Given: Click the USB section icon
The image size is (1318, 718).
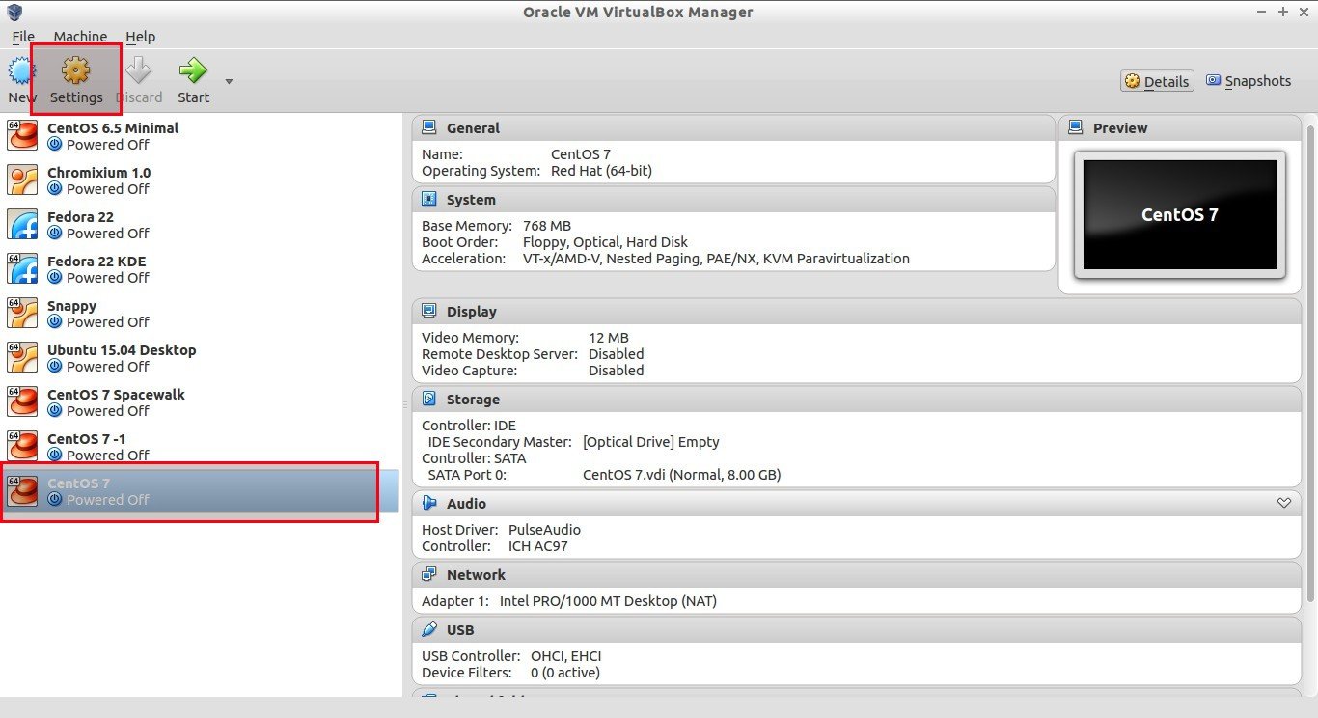Looking at the screenshot, I should tap(429, 629).
